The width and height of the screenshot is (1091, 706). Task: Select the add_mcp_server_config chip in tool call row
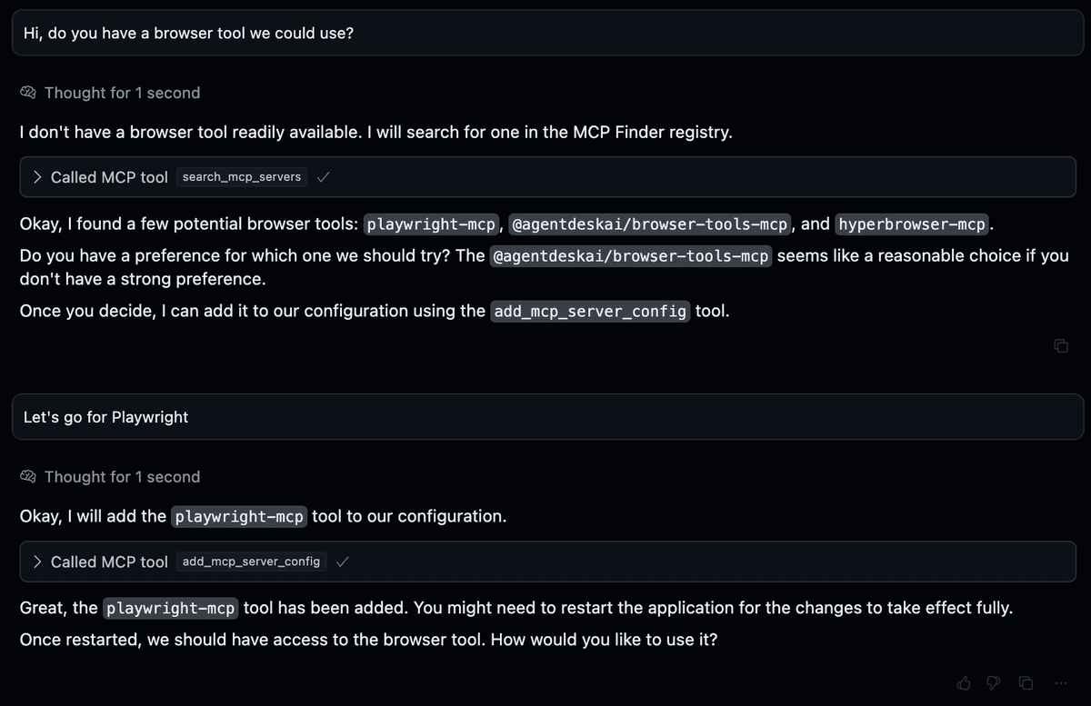[x=251, y=562]
